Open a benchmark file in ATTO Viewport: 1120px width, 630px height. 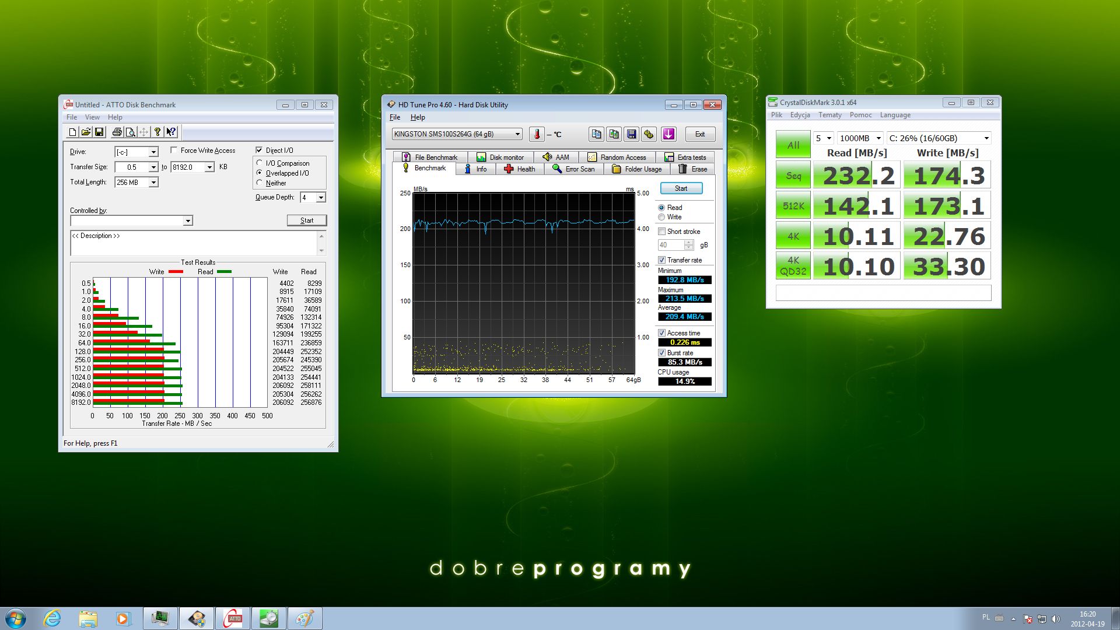click(x=86, y=132)
